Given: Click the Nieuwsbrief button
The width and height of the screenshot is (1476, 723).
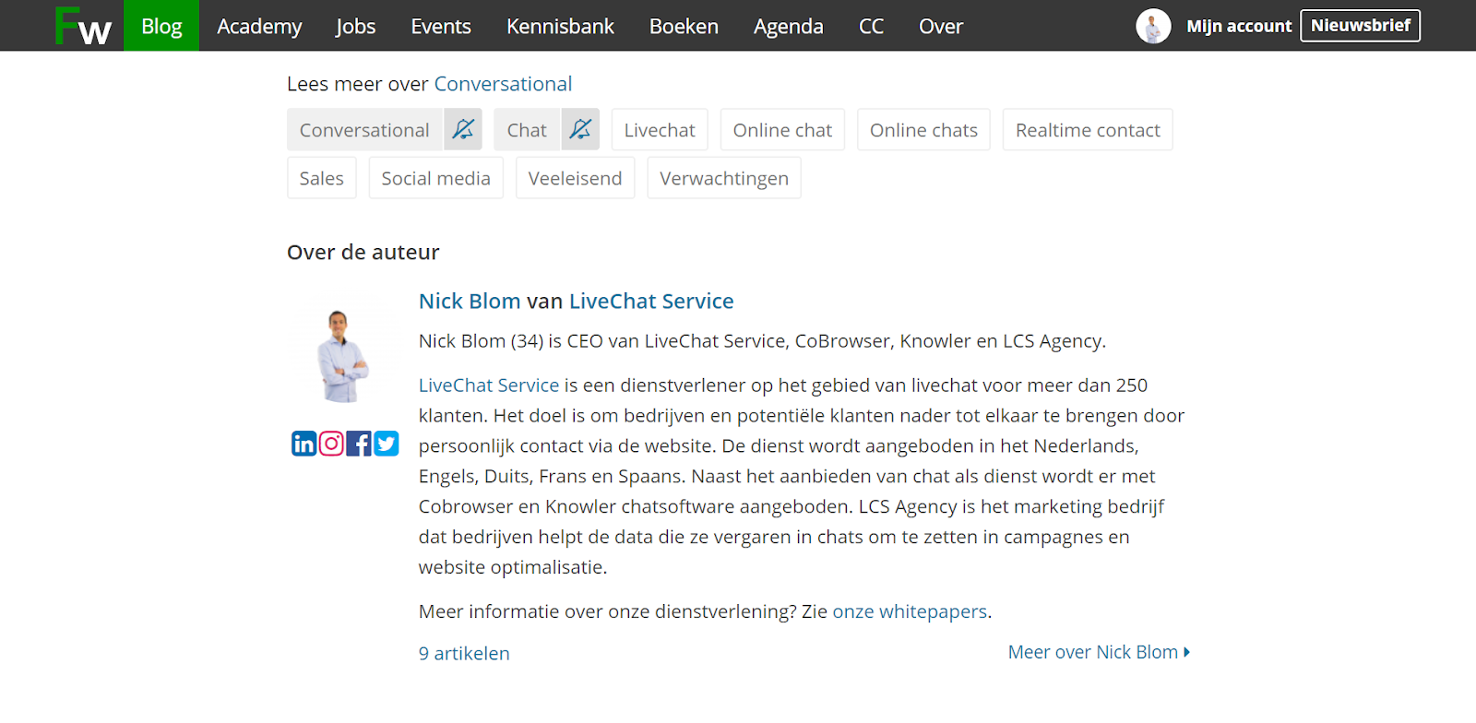Looking at the screenshot, I should tap(1361, 26).
